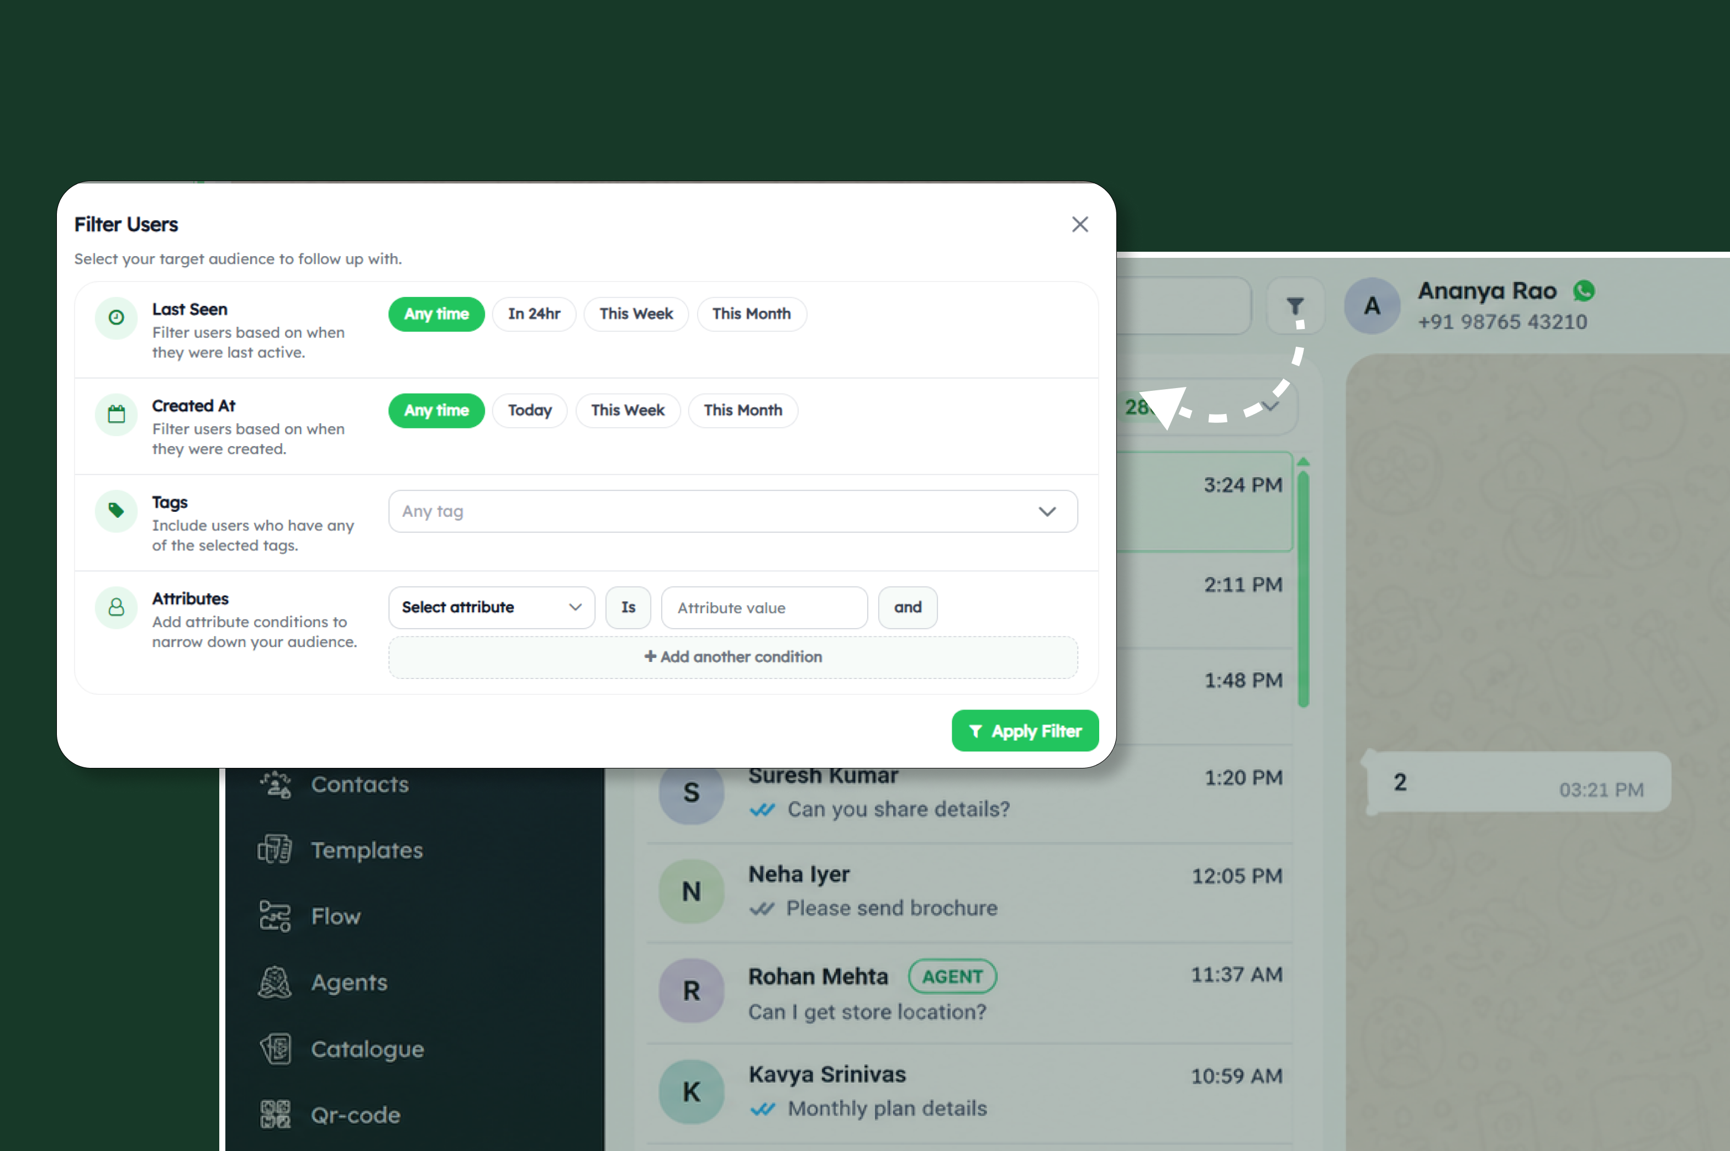Toggle the and condition connector

click(908, 608)
